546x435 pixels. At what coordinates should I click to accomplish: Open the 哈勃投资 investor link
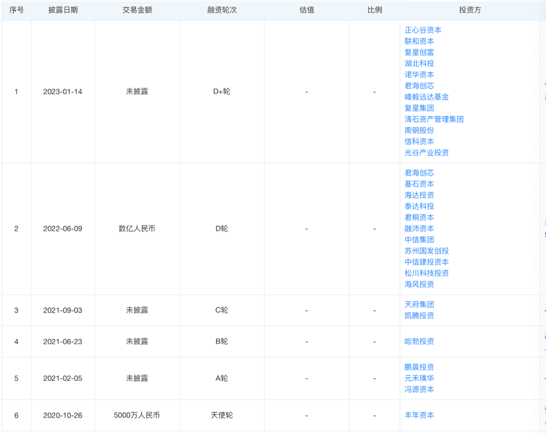coord(419,341)
